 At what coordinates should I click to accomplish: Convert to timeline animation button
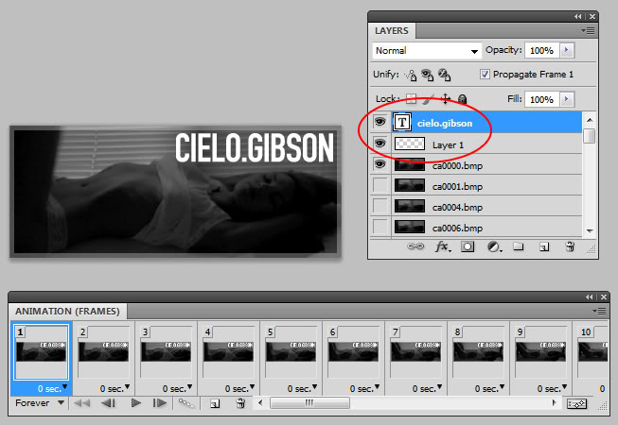575,403
